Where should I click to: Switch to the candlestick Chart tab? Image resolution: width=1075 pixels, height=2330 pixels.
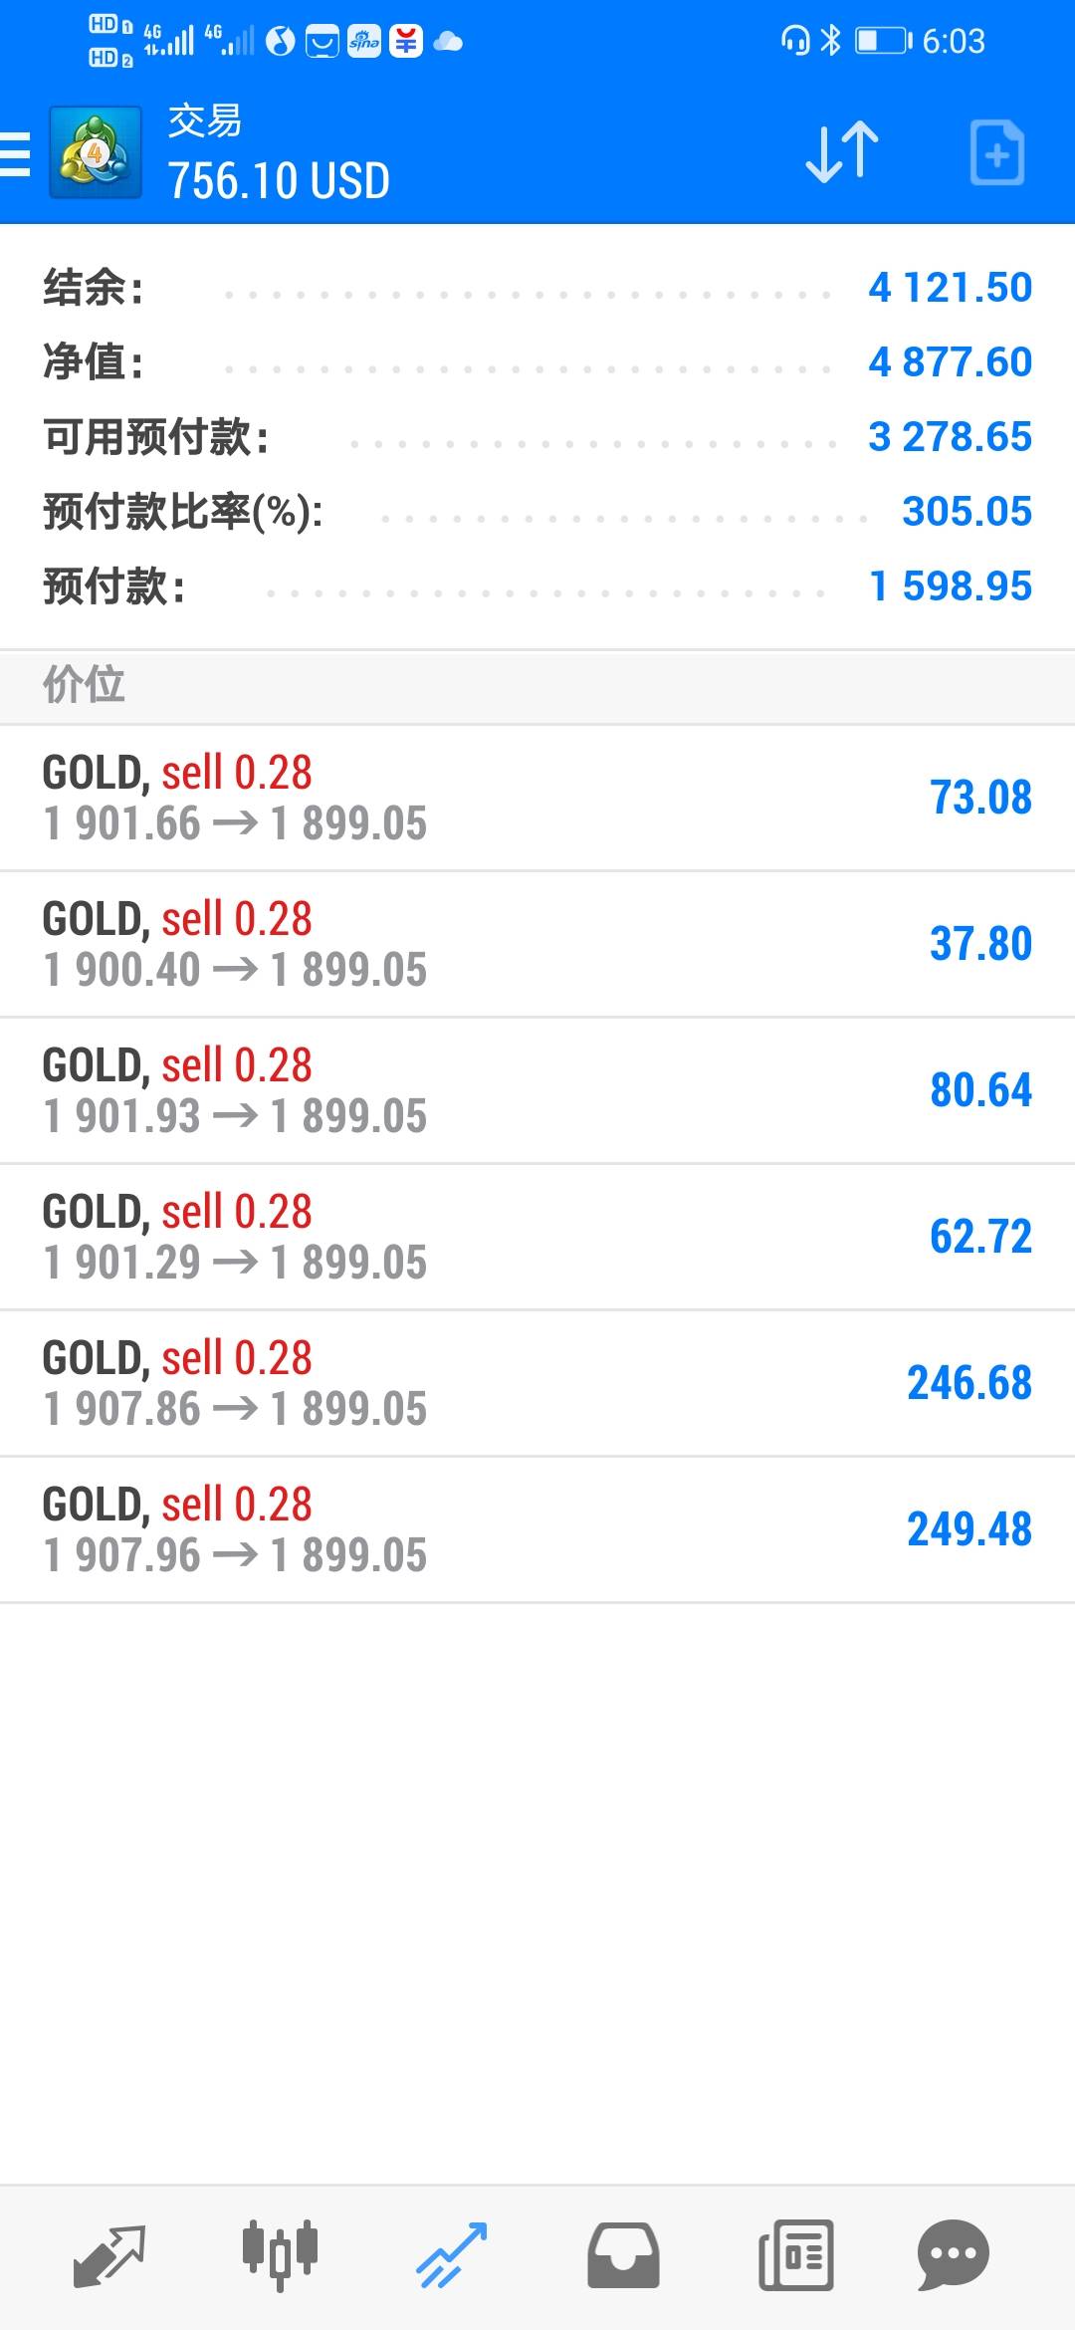point(280,2255)
